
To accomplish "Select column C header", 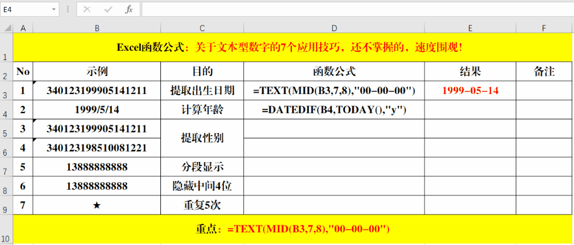I will tap(202, 28).
